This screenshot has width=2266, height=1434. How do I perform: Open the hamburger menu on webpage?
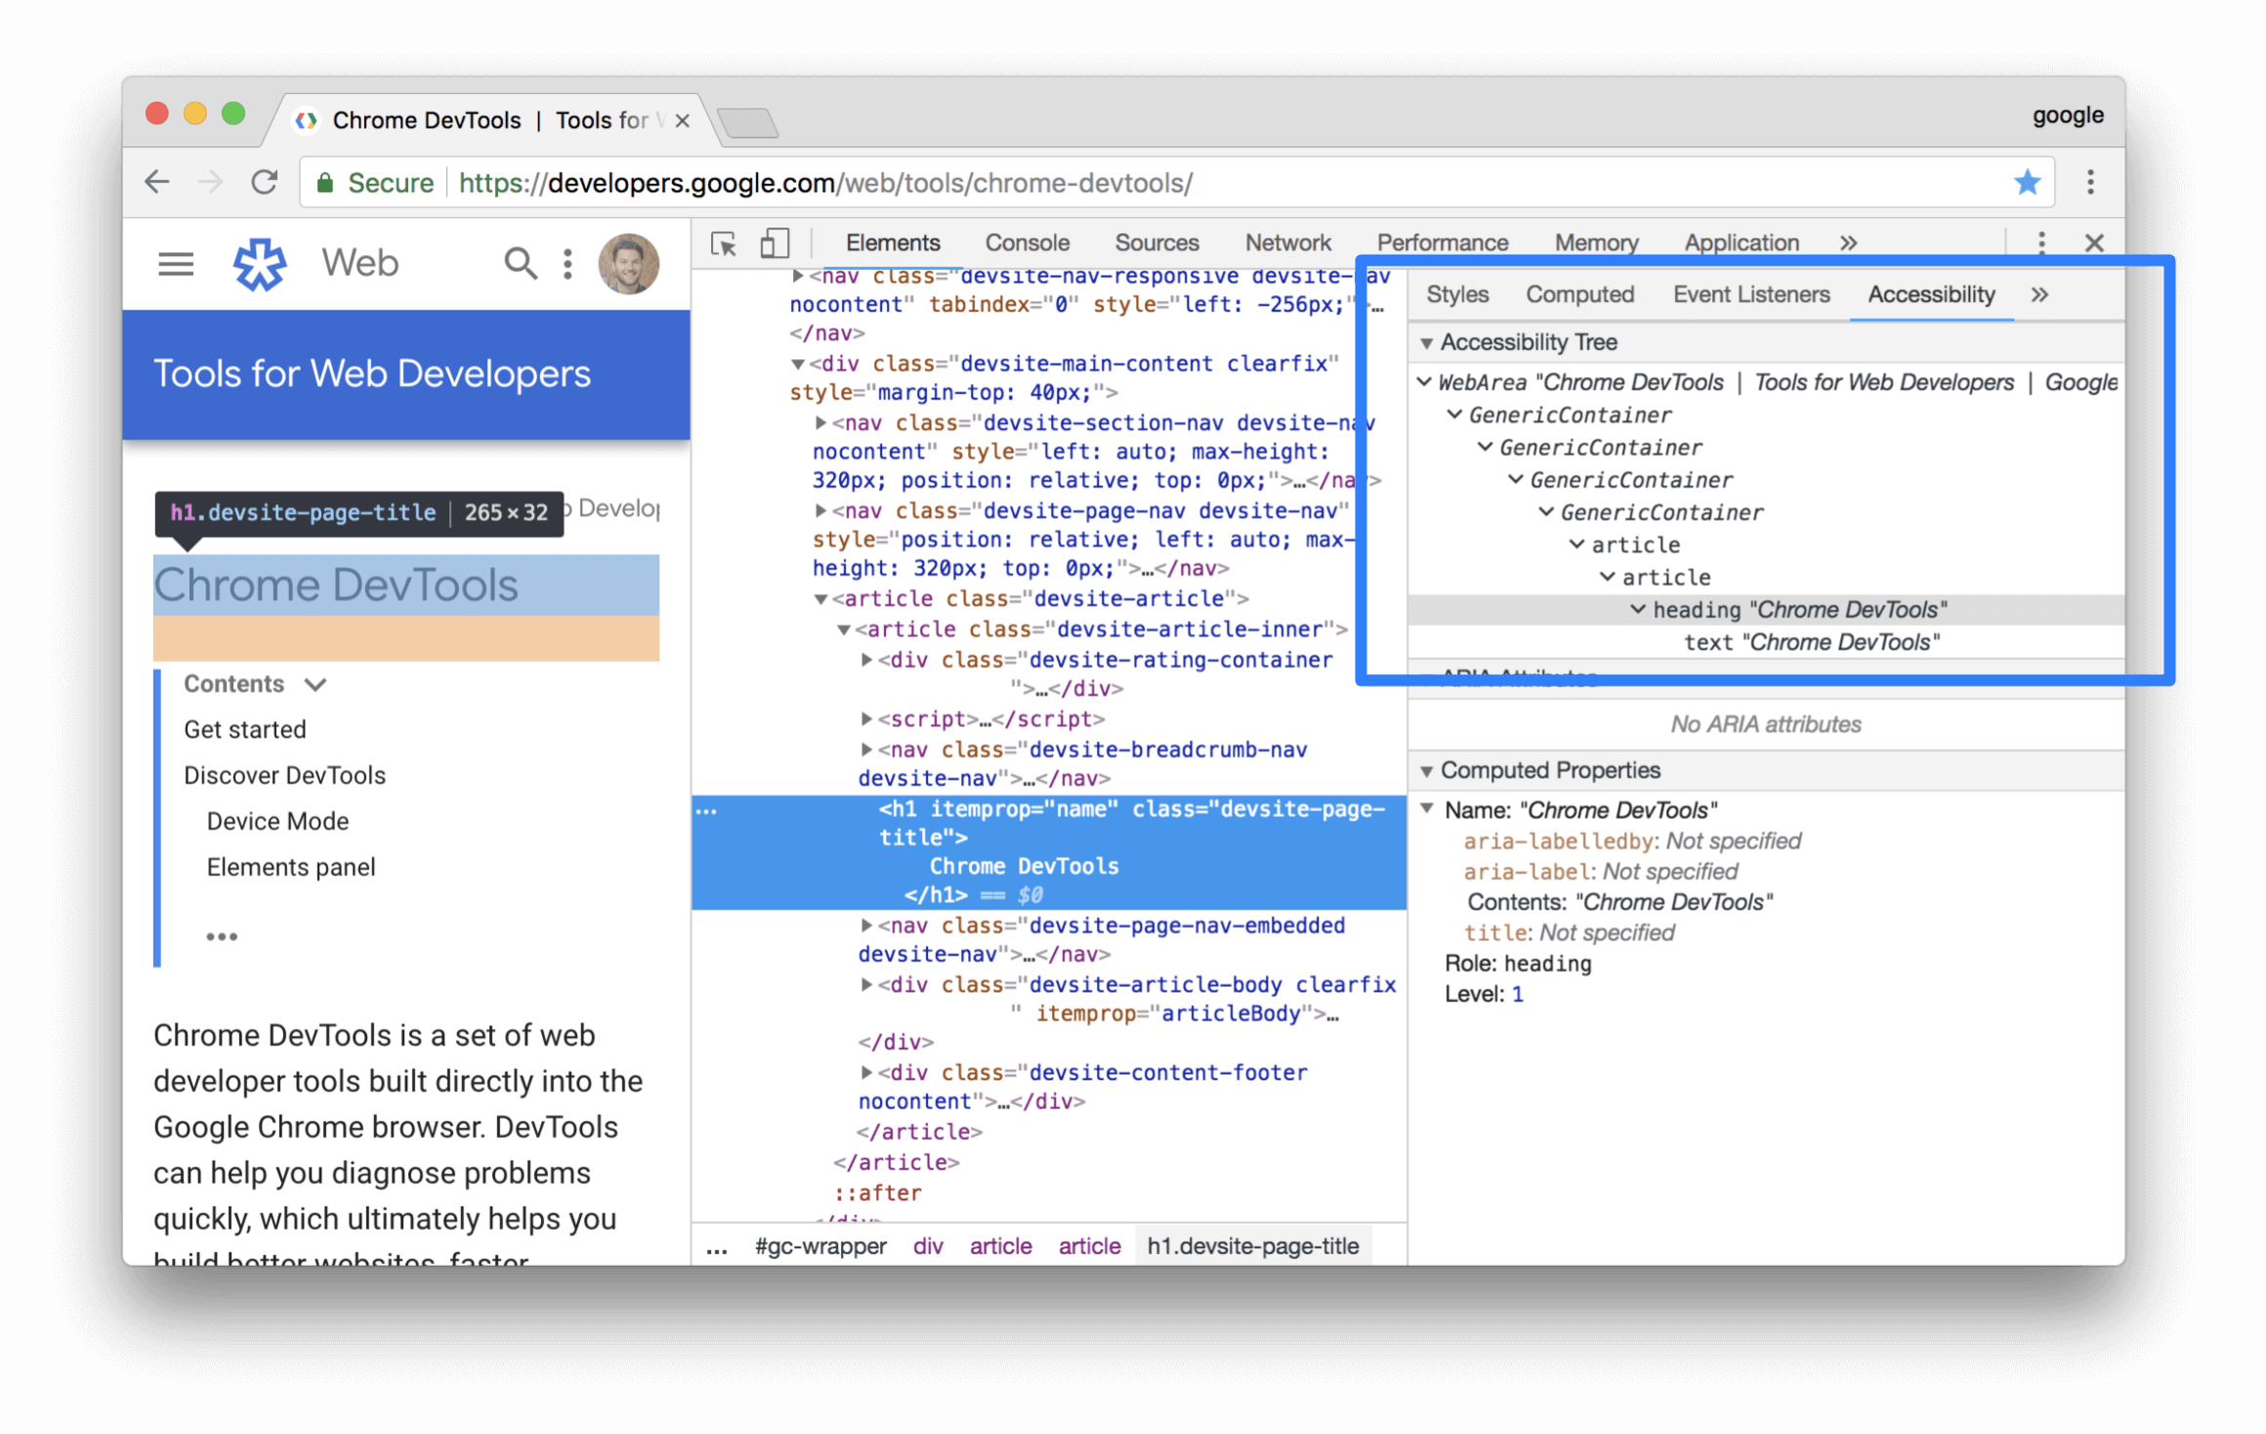pyautogui.click(x=176, y=264)
